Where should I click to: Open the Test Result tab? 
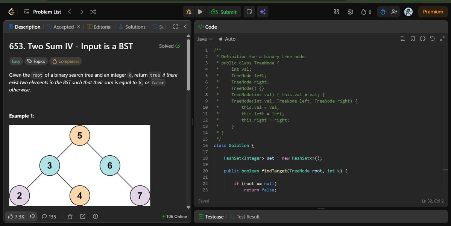pos(245,217)
